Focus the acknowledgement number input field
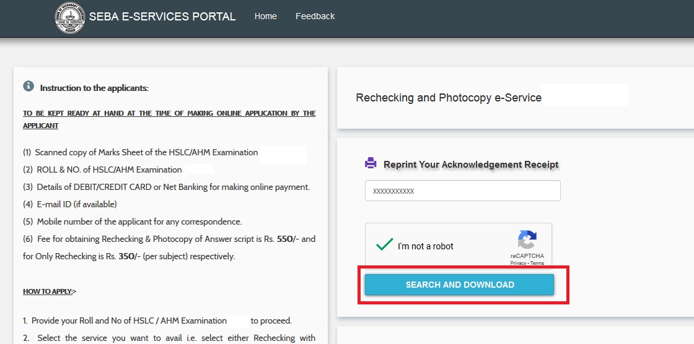This screenshot has height=344, width=694. pyautogui.click(x=462, y=191)
